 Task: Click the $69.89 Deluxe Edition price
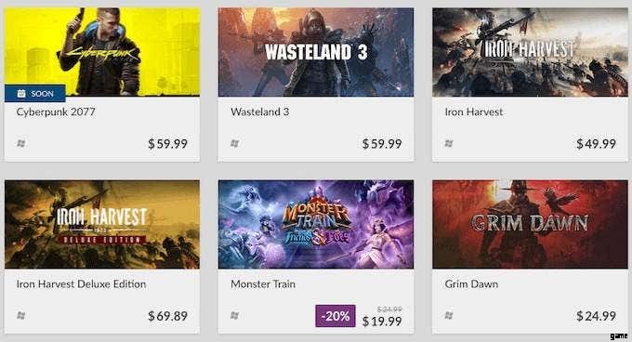point(167,316)
